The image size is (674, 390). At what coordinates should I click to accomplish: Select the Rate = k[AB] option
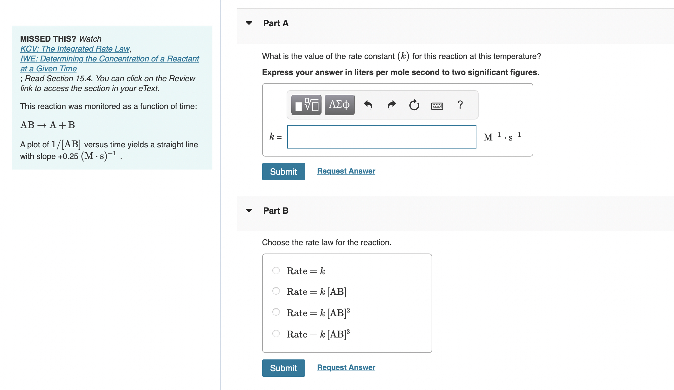click(276, 291)
